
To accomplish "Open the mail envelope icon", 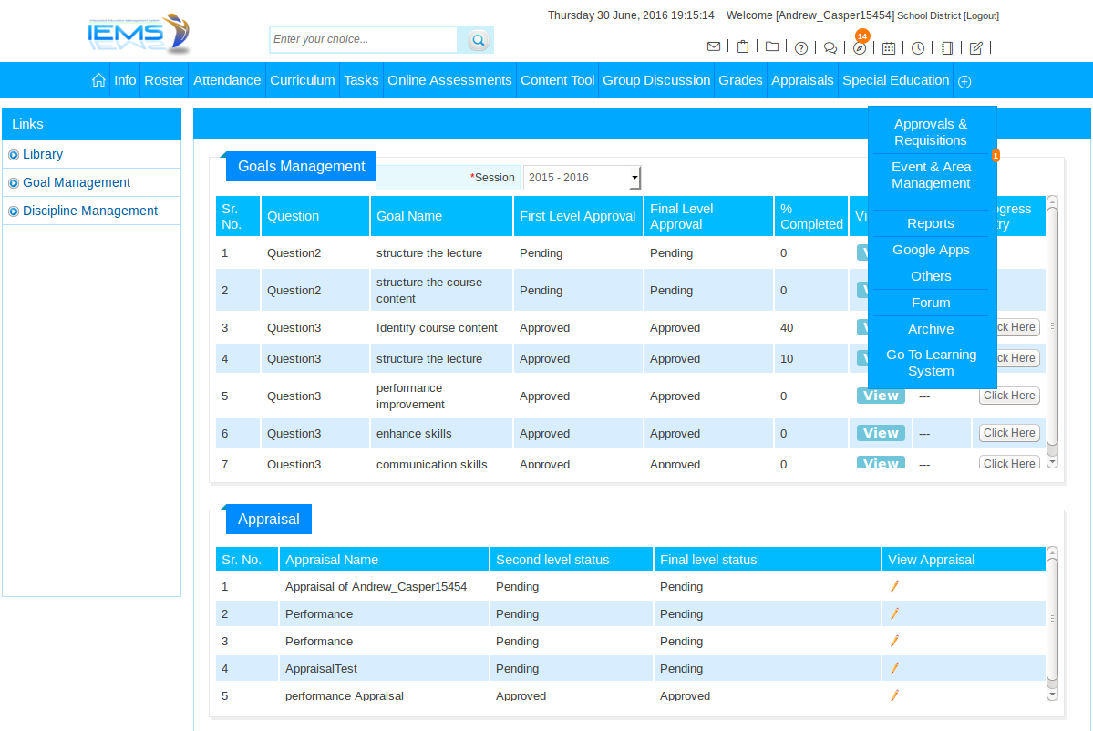I will point(713,46).
